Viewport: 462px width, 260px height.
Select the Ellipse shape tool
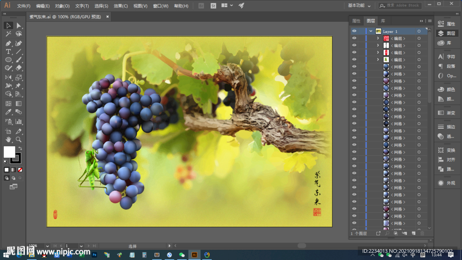tap(8, 60)
